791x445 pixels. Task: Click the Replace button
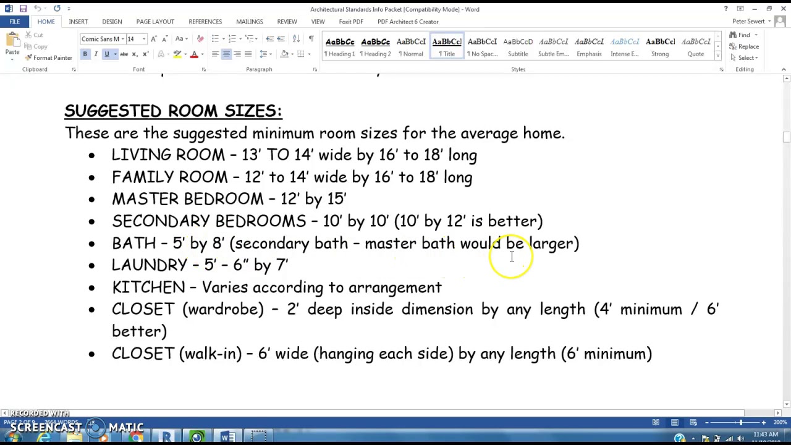coord(743,46)
